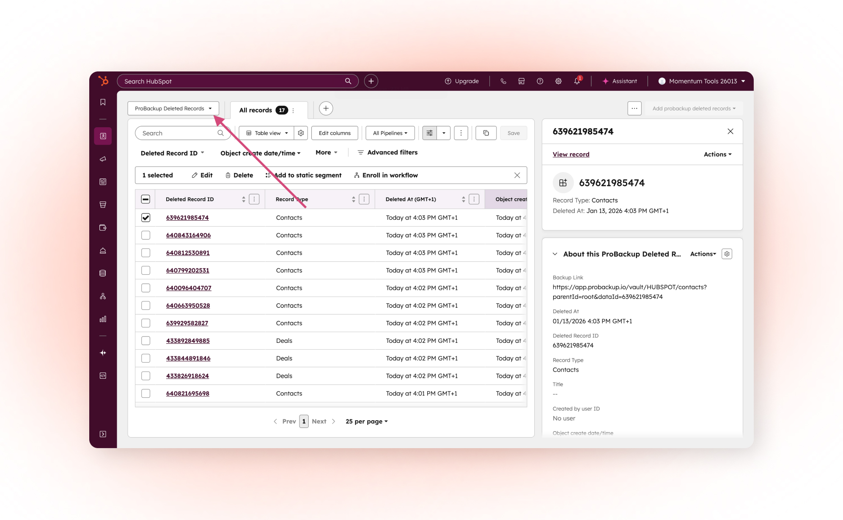
Task: Click the View record link
Action: point(571,154)
